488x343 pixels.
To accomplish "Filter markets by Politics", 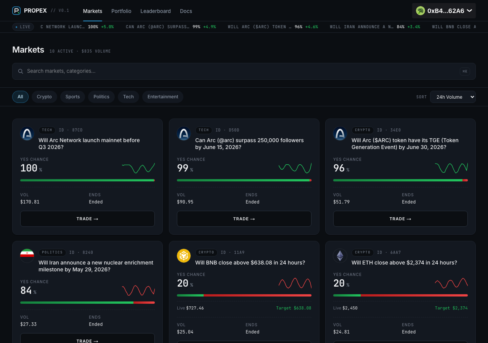I will tap(101, 97).
